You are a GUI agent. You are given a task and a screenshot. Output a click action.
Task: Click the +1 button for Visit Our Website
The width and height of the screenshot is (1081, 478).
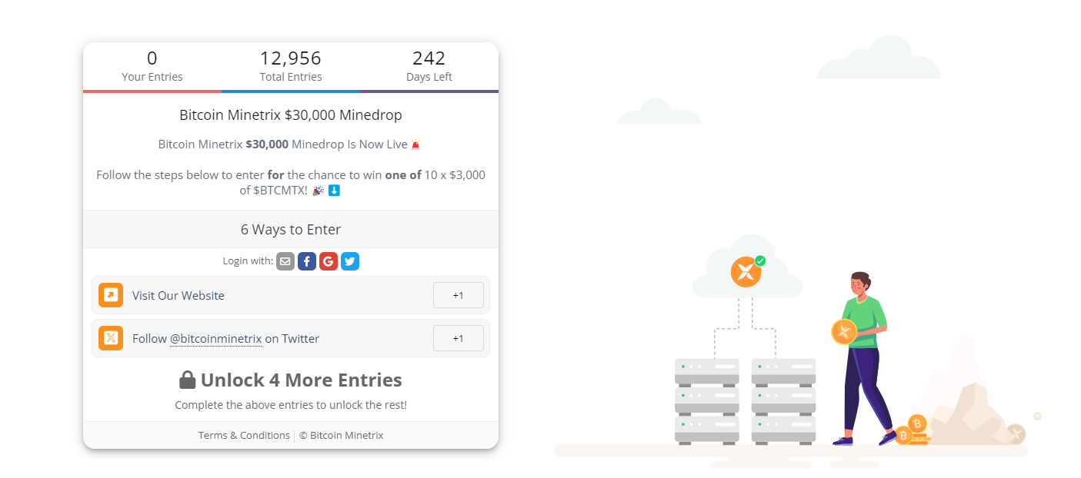click(459, 295)
